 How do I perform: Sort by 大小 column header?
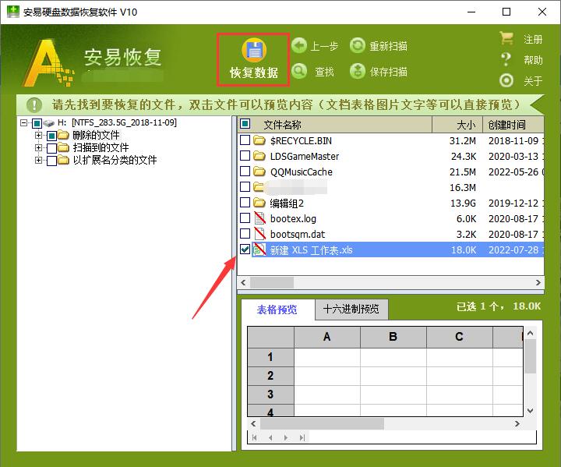457,125
